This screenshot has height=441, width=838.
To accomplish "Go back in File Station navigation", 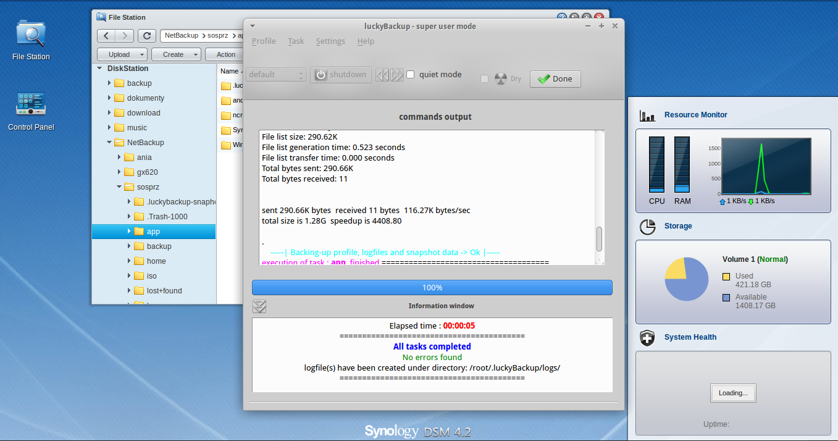I will click(106, 36).
